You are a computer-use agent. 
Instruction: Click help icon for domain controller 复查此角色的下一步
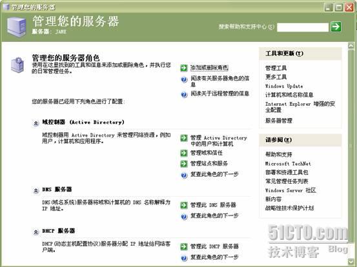(x=184, y=175)
